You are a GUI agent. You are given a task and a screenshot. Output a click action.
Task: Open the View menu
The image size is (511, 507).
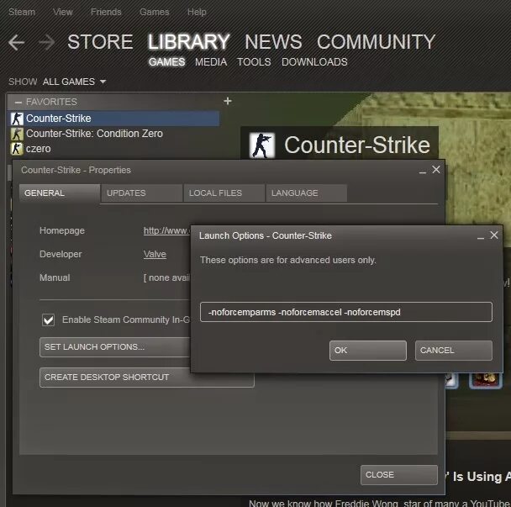point(62,12)
